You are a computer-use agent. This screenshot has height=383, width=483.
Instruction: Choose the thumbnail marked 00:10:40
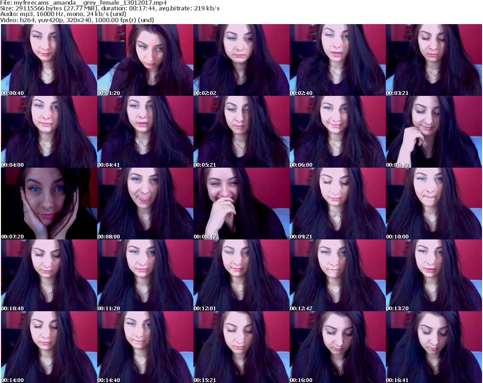click(49, 275)
